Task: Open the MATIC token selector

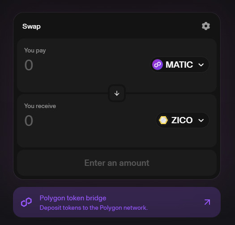Action: click(x=179, y=65)
